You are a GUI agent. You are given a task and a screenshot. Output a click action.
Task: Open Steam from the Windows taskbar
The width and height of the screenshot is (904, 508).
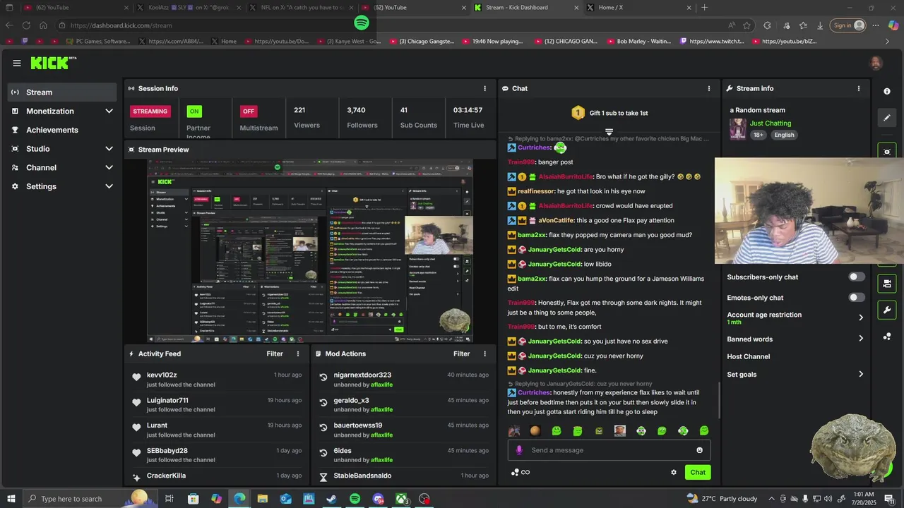click(331, 499)
